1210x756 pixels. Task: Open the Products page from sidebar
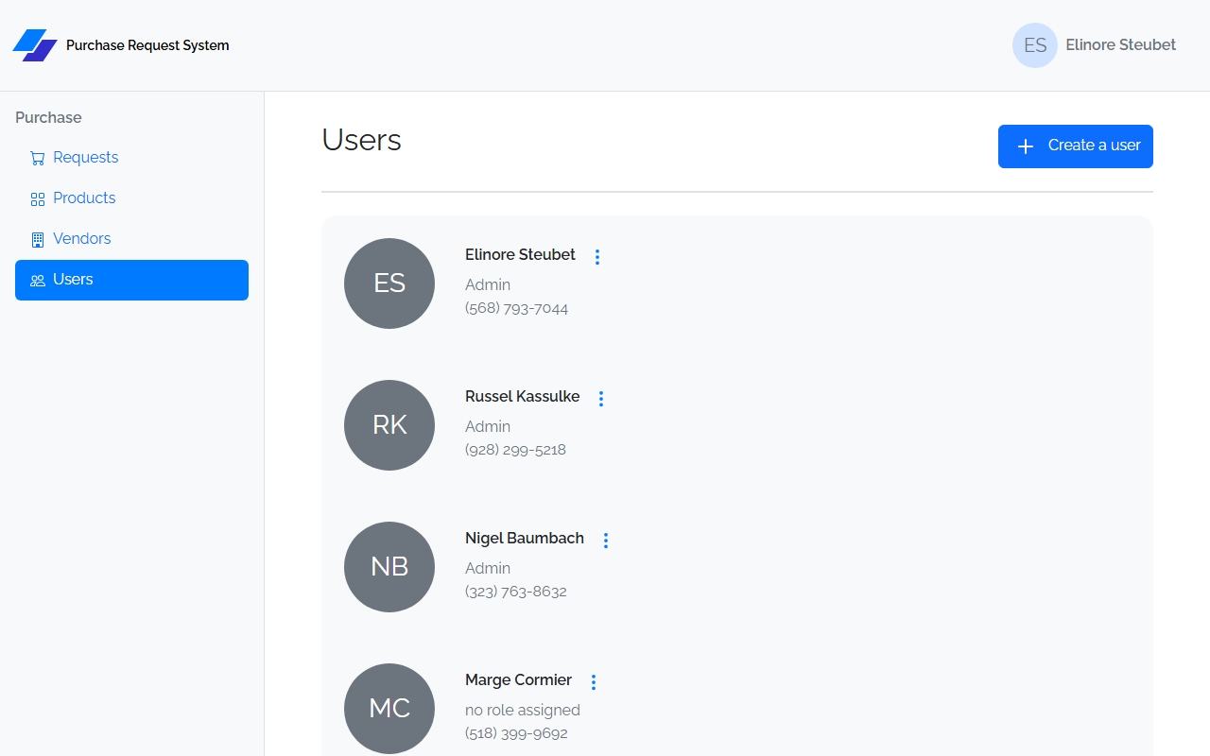point(131,198)
